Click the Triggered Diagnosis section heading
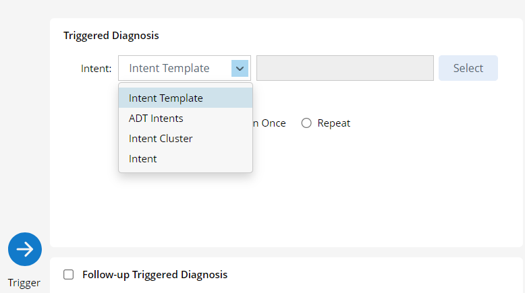Image resolution: width=525 pixels, height=293 pixels. pyautogui.click(x=111, y=36)
